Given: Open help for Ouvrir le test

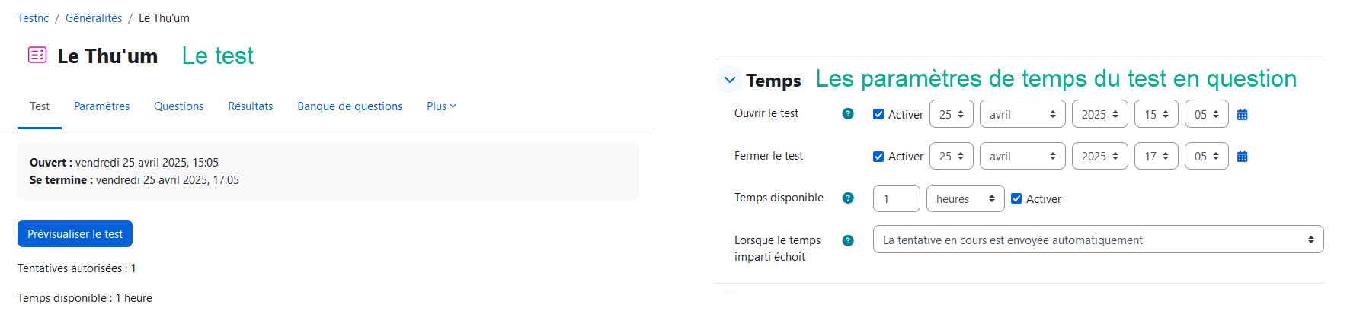Looking at the screenshot, I should click(848, 114).
